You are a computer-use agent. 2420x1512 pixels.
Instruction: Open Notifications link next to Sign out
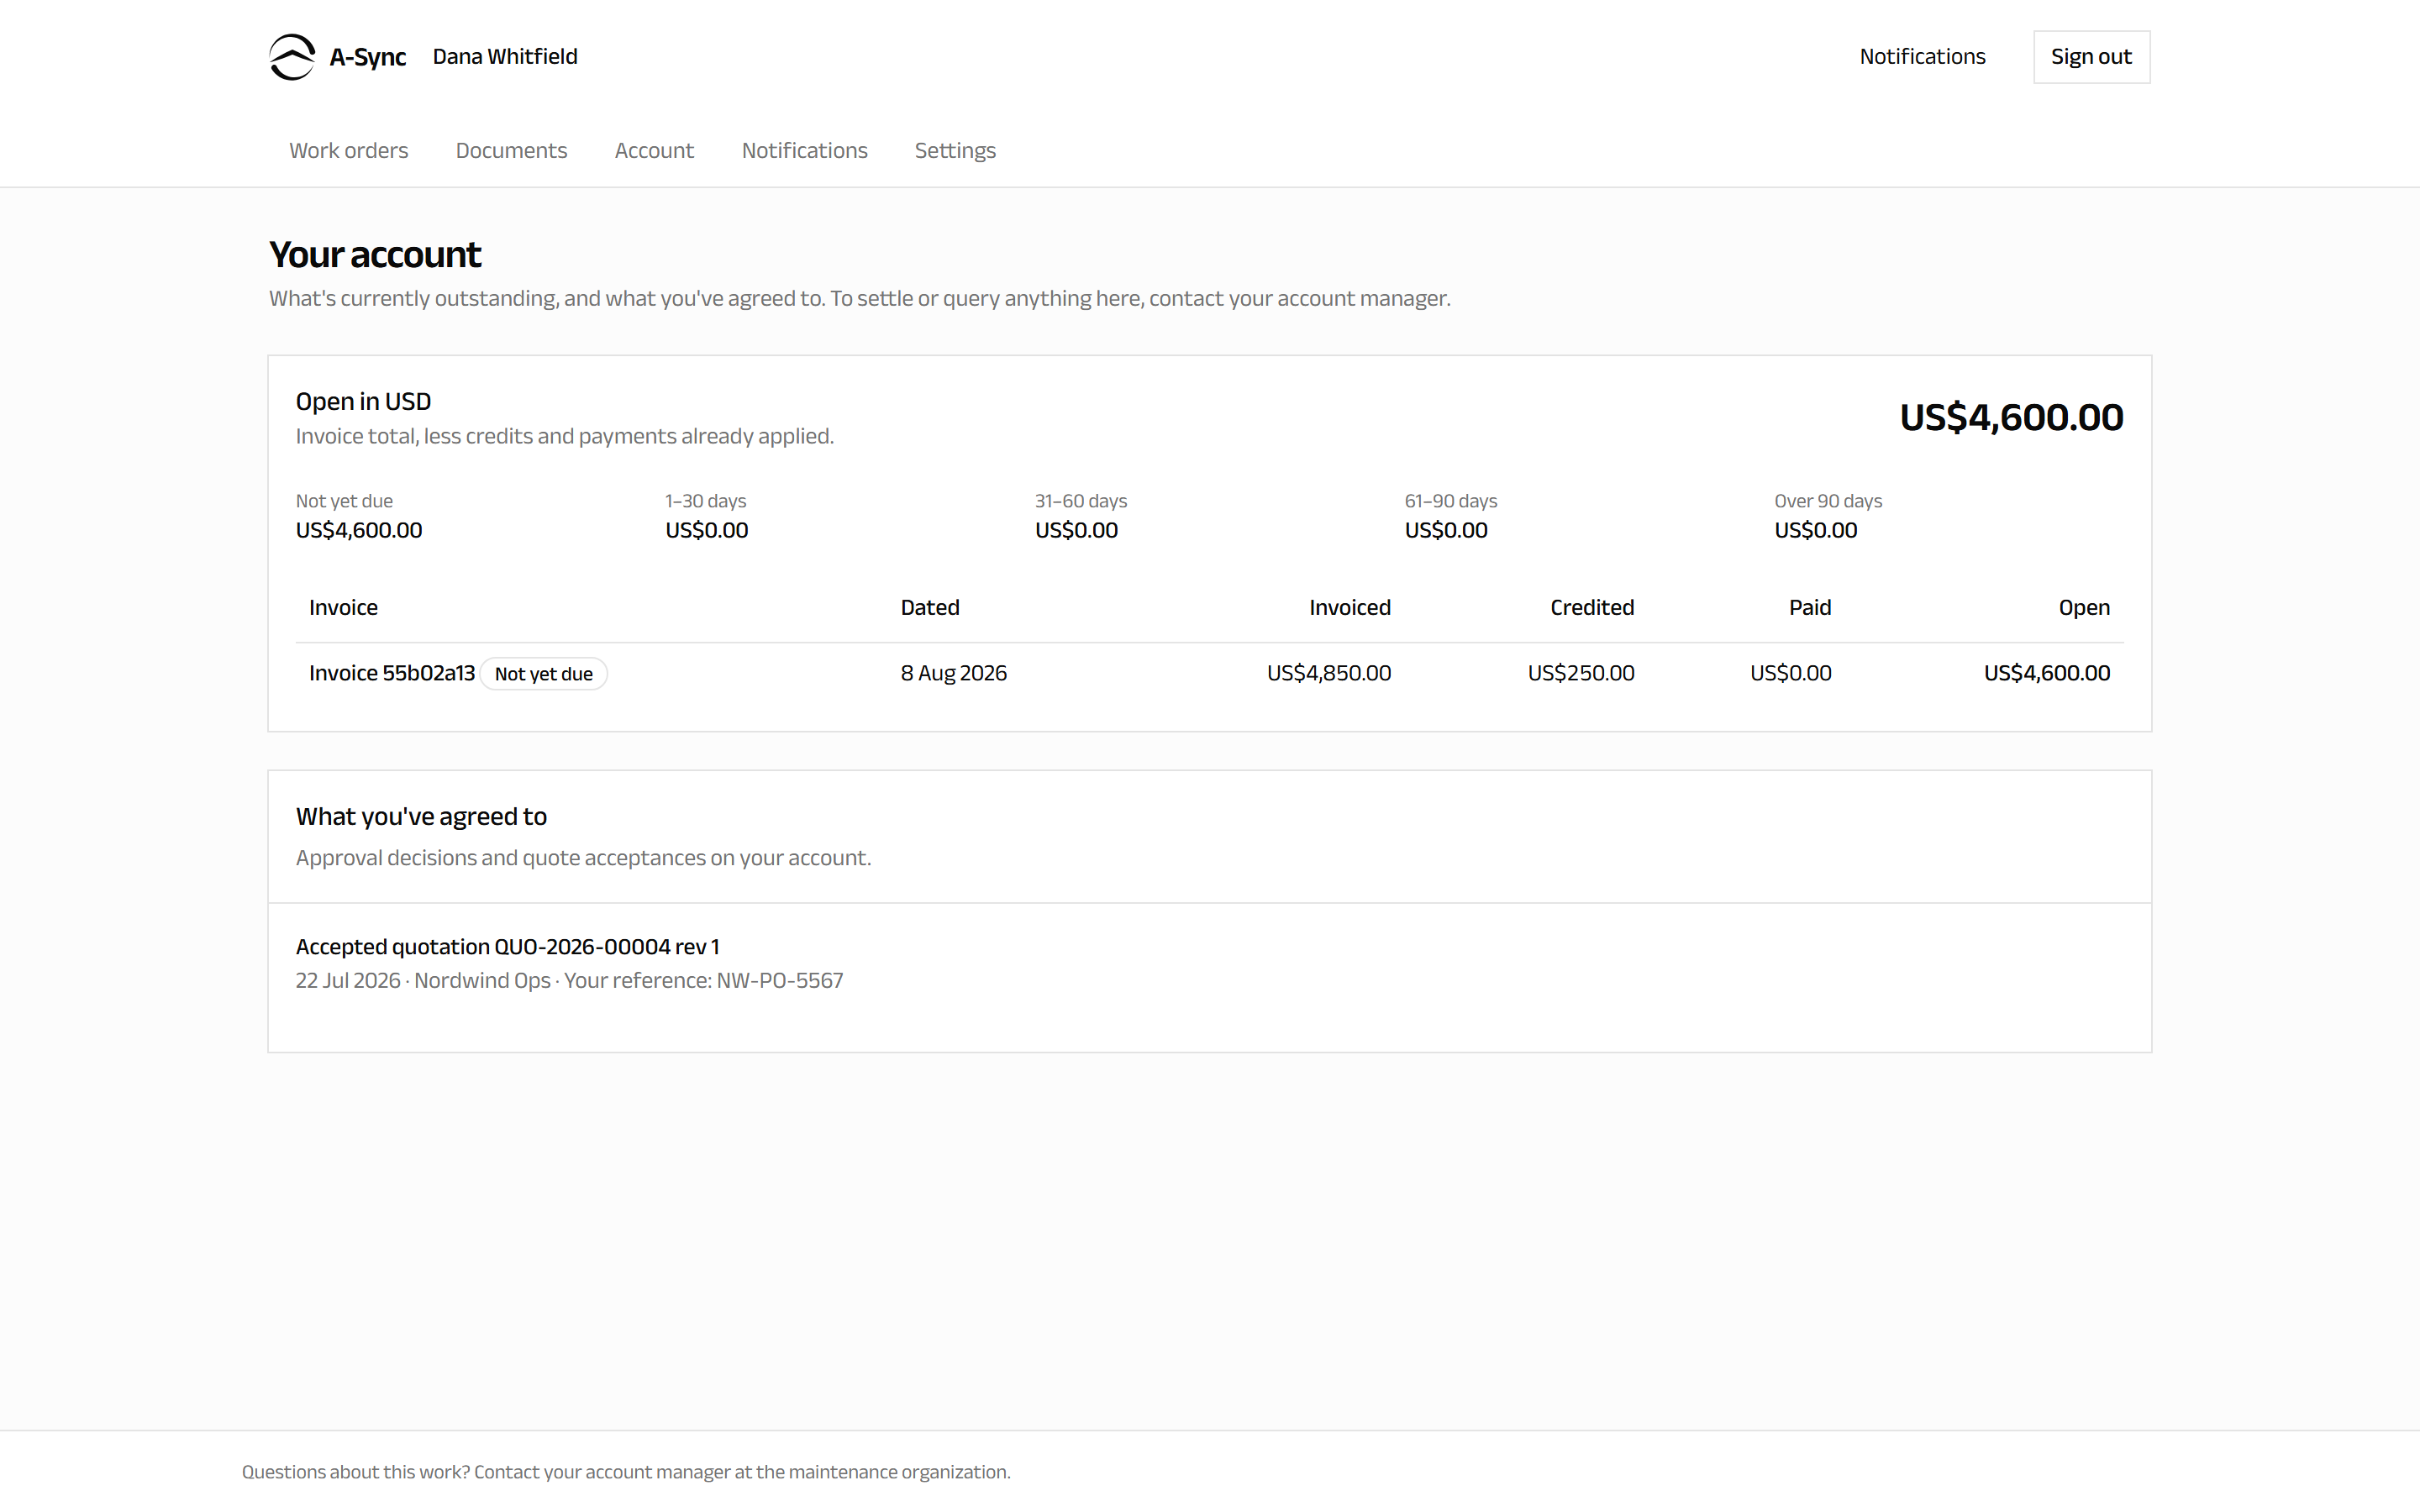[x=1922, y=57]
